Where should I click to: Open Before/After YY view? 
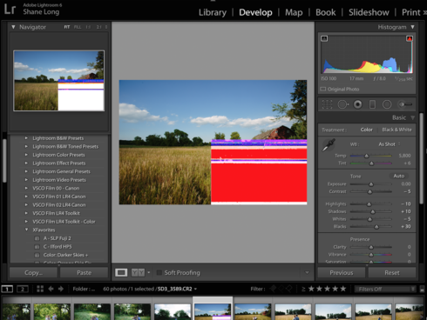(138, 272)
